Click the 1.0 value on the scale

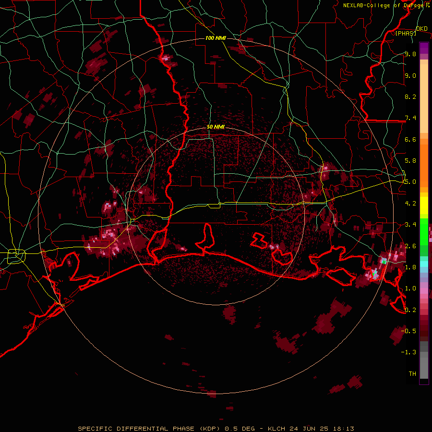click(410, 288)
